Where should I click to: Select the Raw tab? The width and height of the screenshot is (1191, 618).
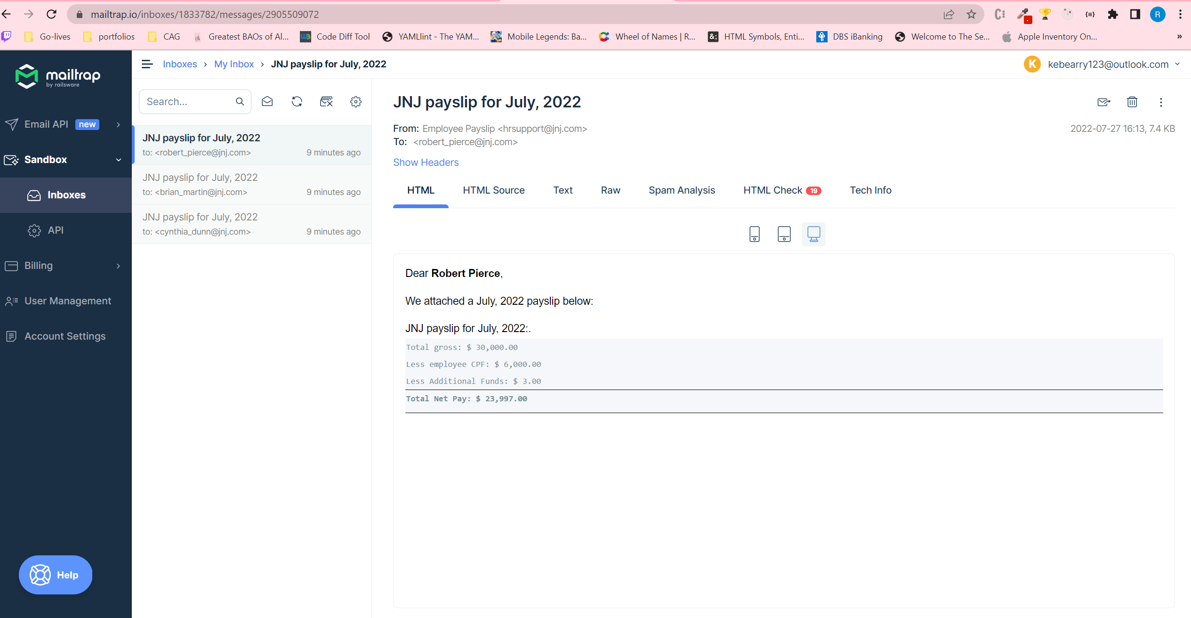click(x=611, y=190)
